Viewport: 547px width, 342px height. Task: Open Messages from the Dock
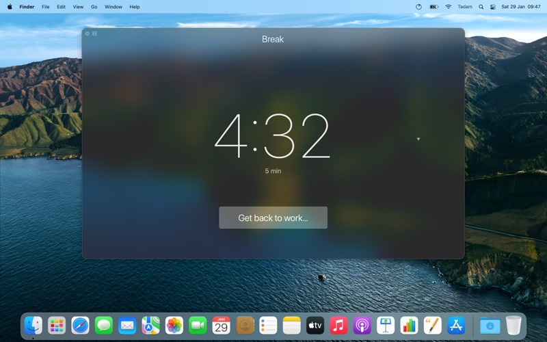coord(104,326)
